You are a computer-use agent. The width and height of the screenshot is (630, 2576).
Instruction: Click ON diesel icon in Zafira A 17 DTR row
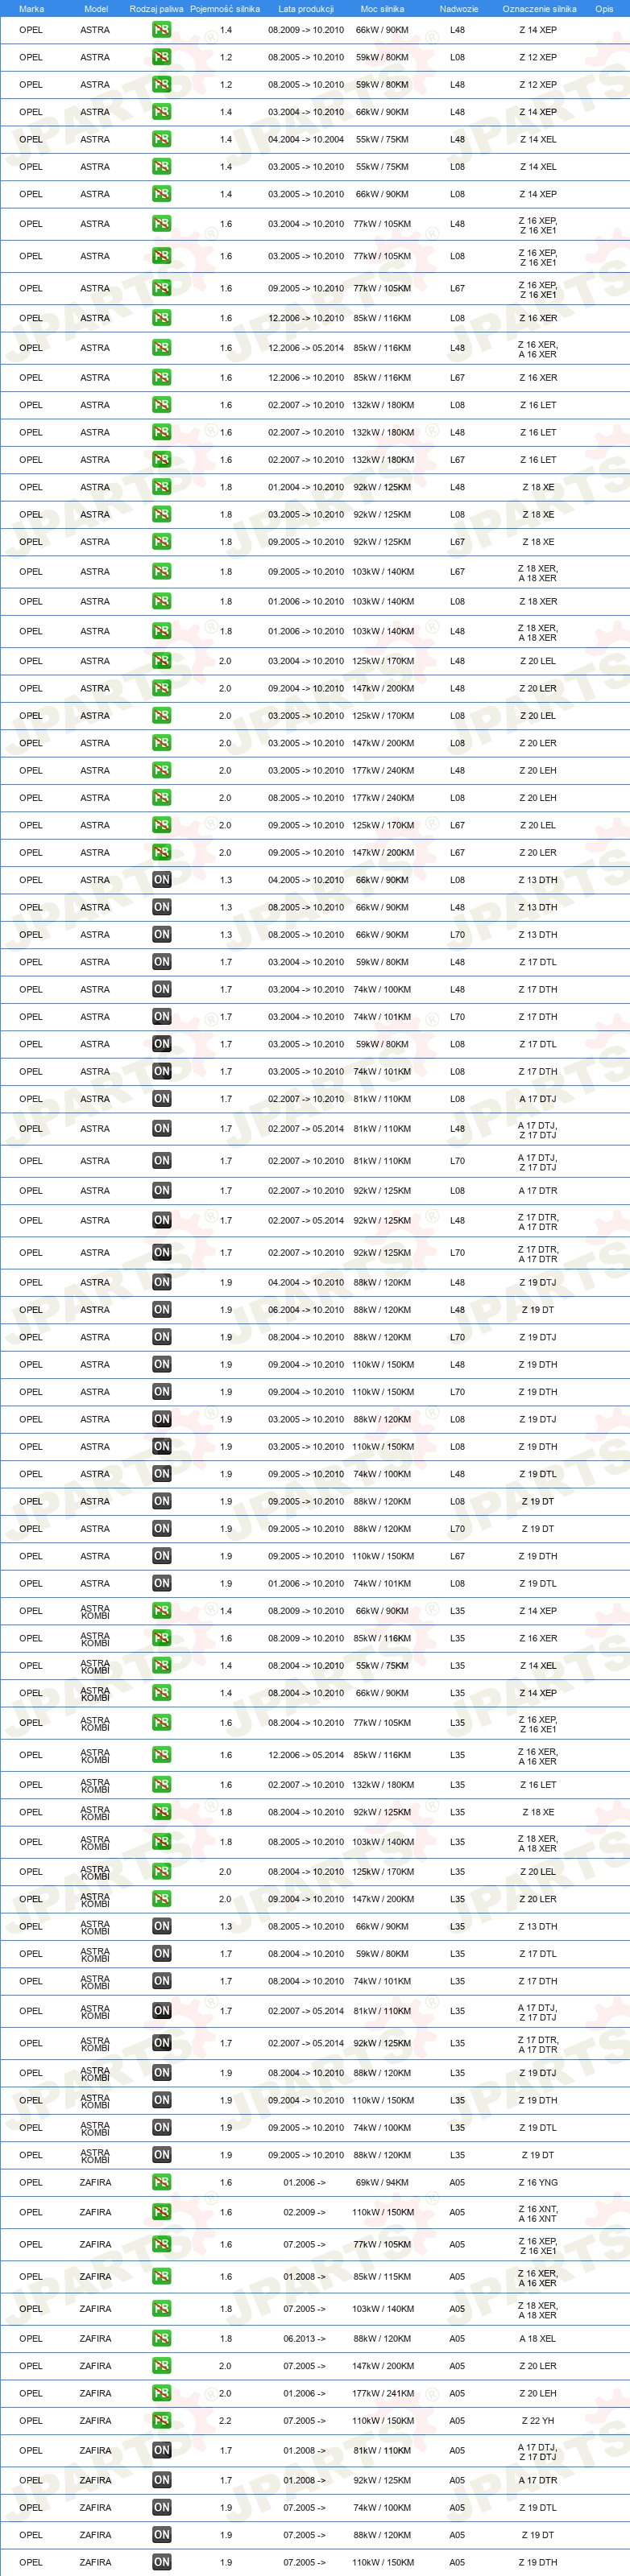coord(161,2480)
